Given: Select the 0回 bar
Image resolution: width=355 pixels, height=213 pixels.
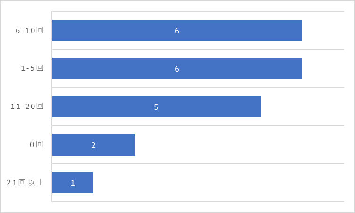Looking at the screenshot, I should tap(94, 145).
